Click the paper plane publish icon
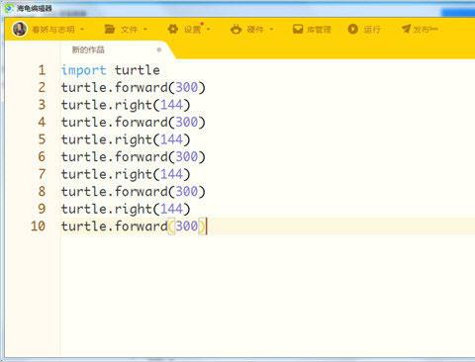The height and width of the screenshot is (362, 475). 407,29
